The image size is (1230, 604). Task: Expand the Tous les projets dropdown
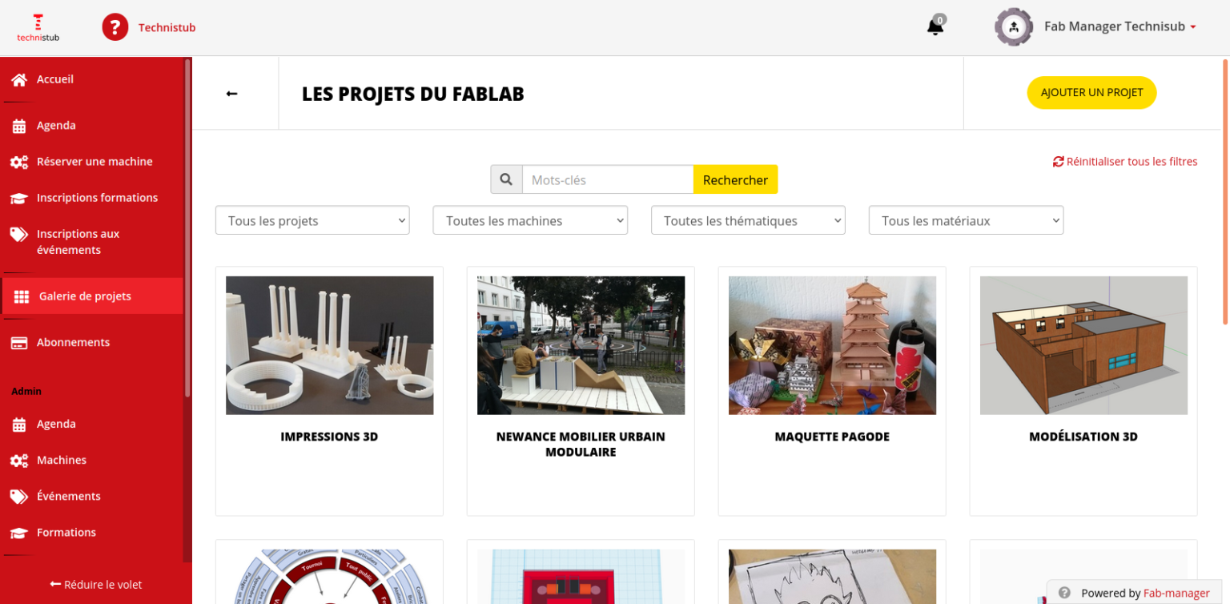pyautogui.click(x=312, y=220)
